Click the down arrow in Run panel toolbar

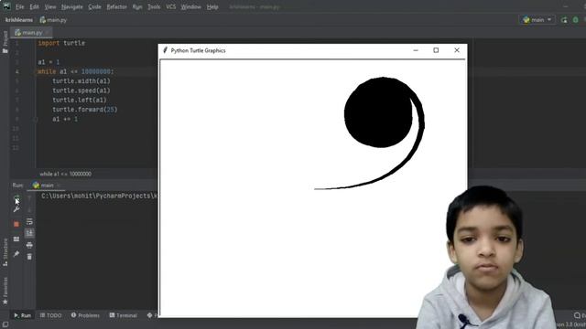click(x=29, y=209)
